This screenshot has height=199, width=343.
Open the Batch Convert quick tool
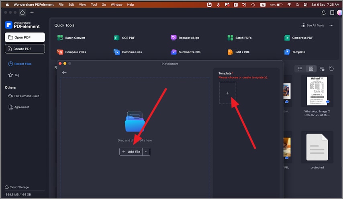(x=71, y=38)
